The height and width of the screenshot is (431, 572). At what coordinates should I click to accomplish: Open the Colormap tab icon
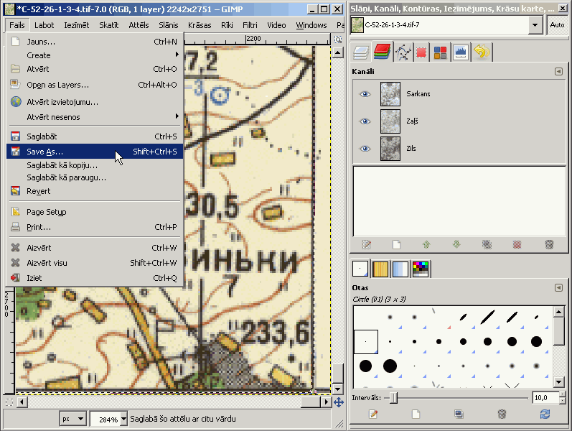tap(441, 52)
